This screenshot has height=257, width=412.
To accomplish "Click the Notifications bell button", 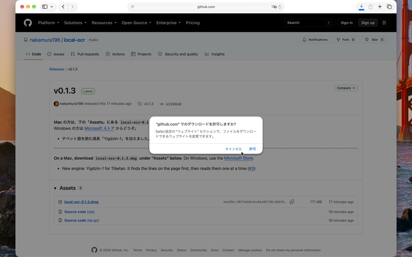I will click(x=315, y=40).
